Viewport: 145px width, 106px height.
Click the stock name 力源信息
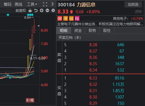(86, 5)
